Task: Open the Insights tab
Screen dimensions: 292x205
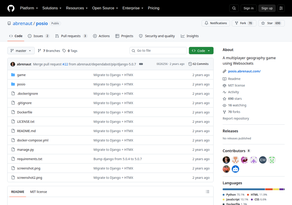Action: (190, 36)
